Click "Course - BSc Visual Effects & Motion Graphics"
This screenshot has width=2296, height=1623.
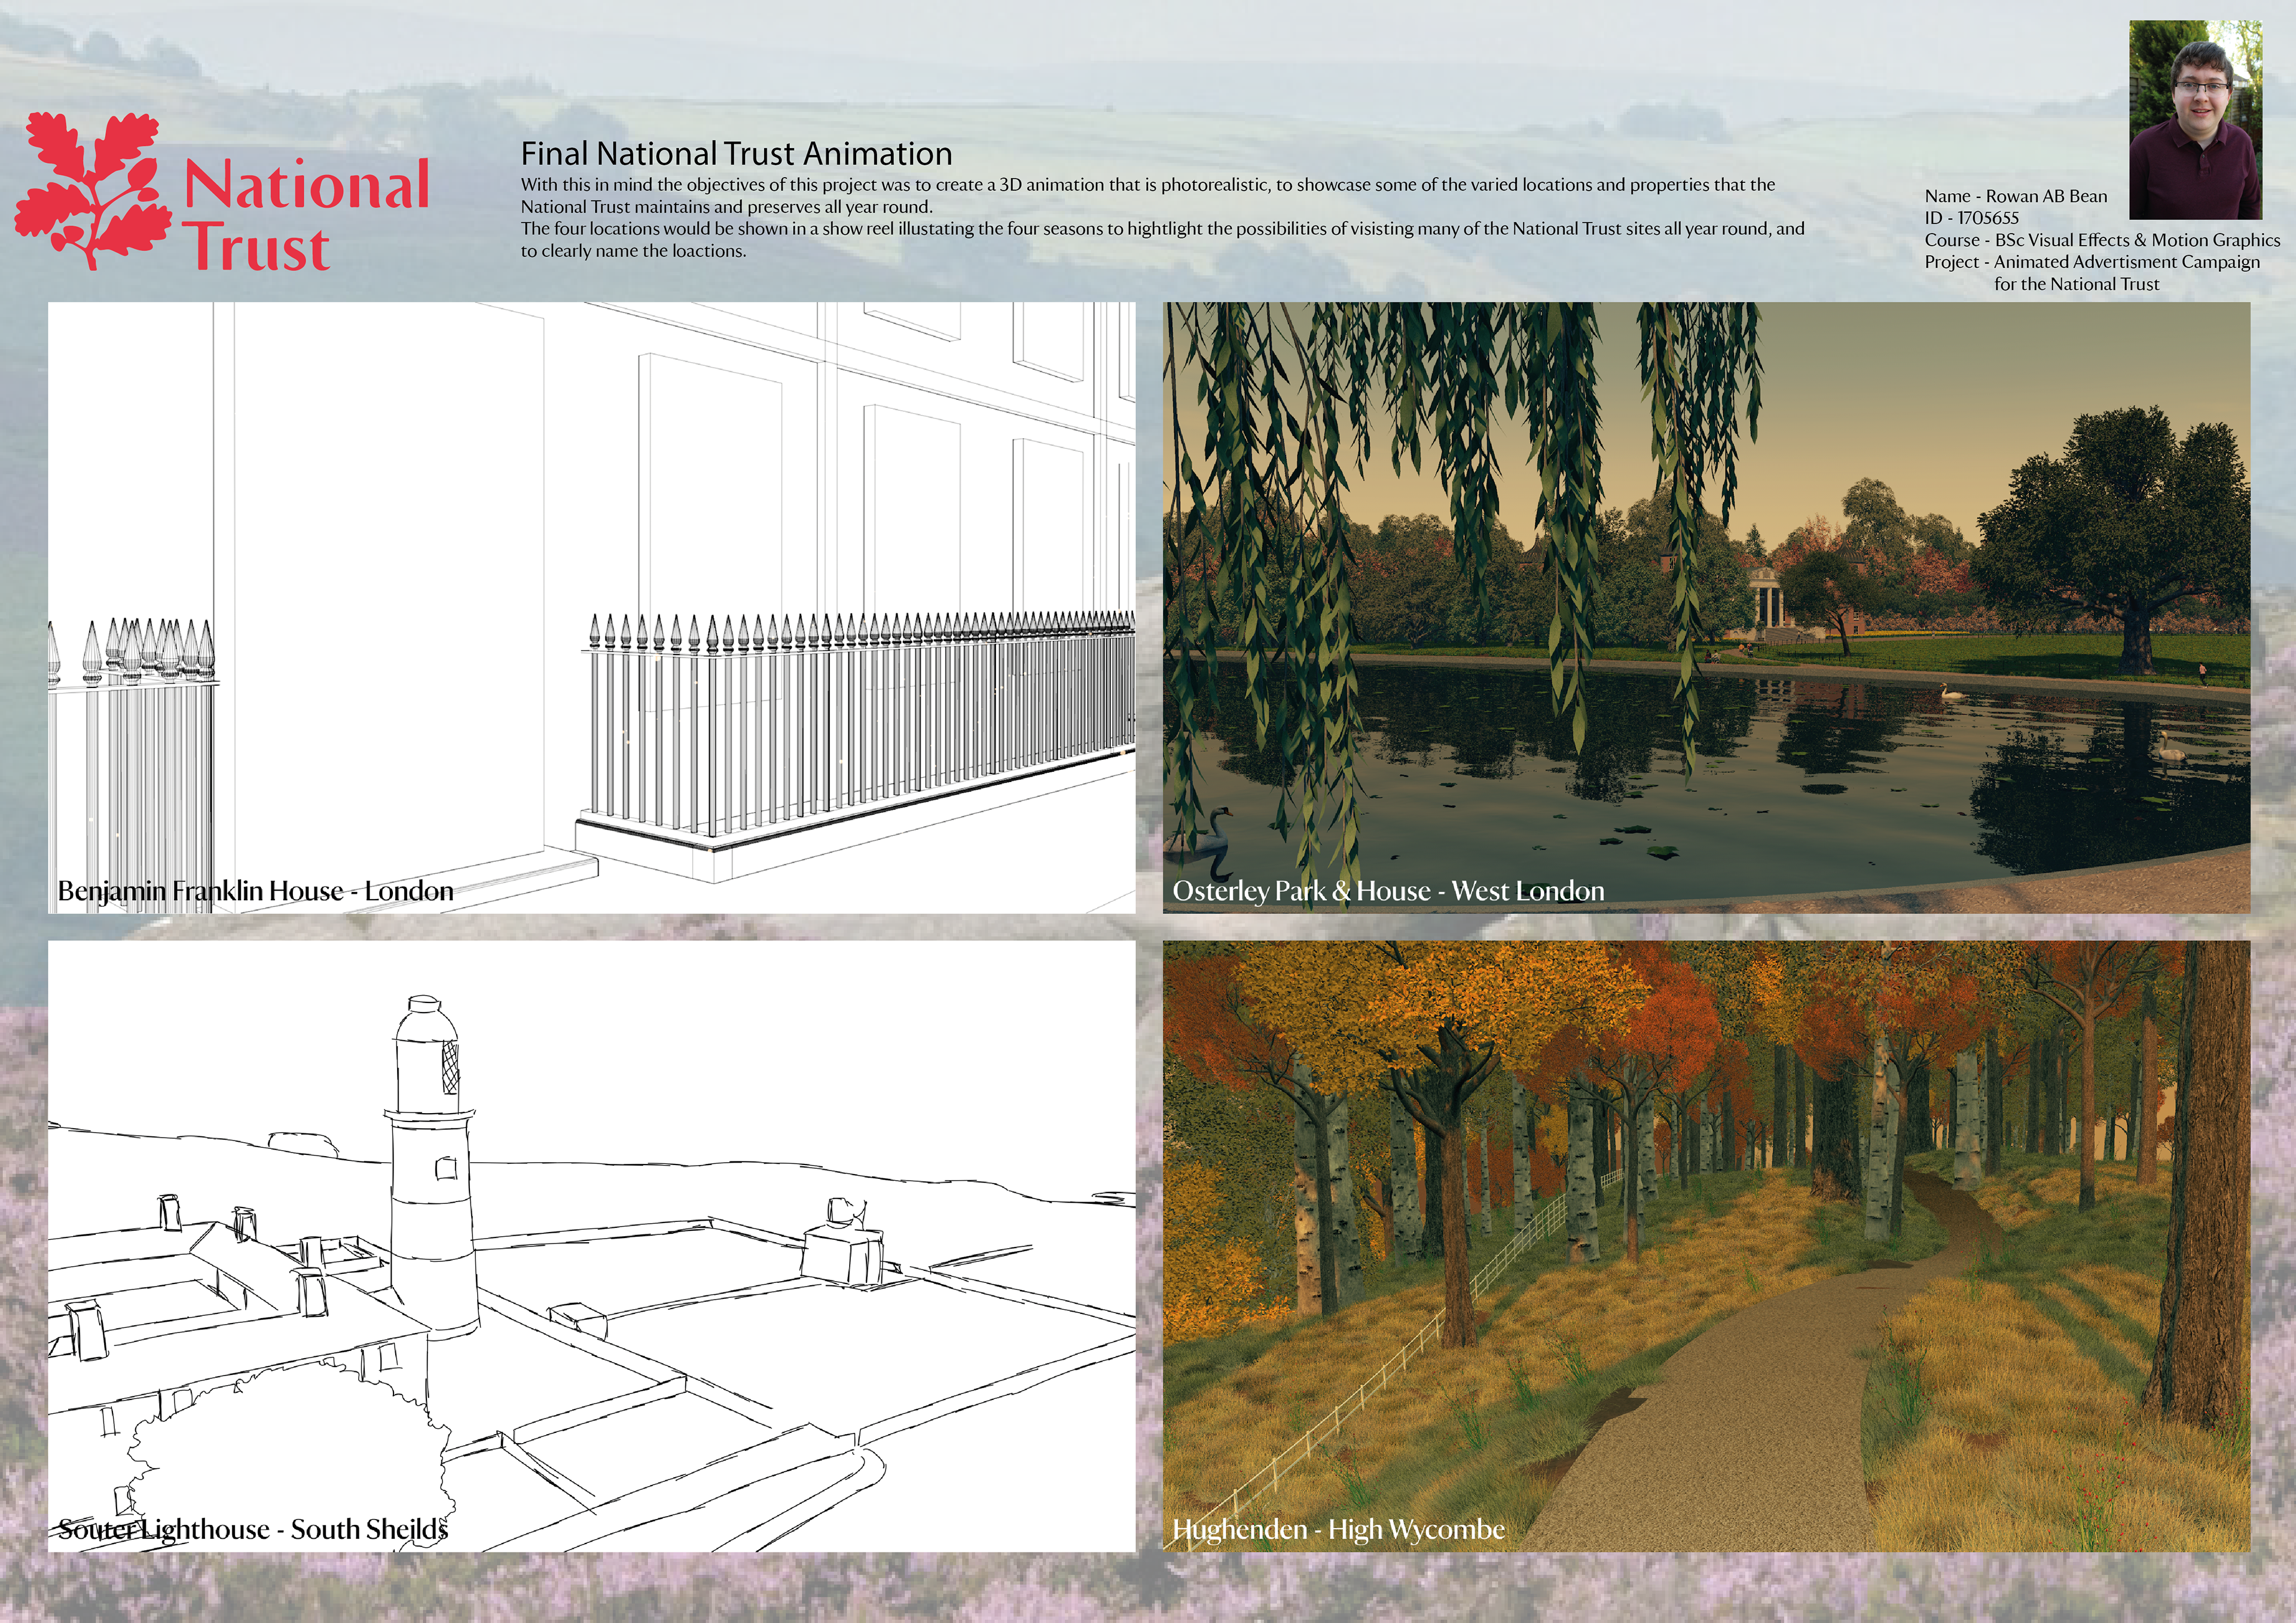[x=2102, y=240]
